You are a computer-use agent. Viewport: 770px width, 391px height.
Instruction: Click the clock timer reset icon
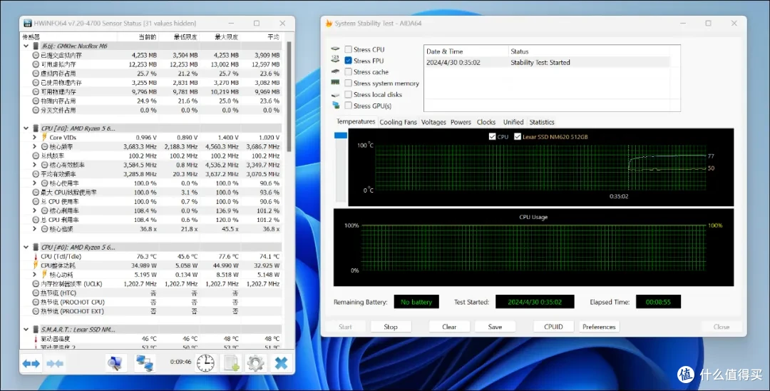coord(205,363)
